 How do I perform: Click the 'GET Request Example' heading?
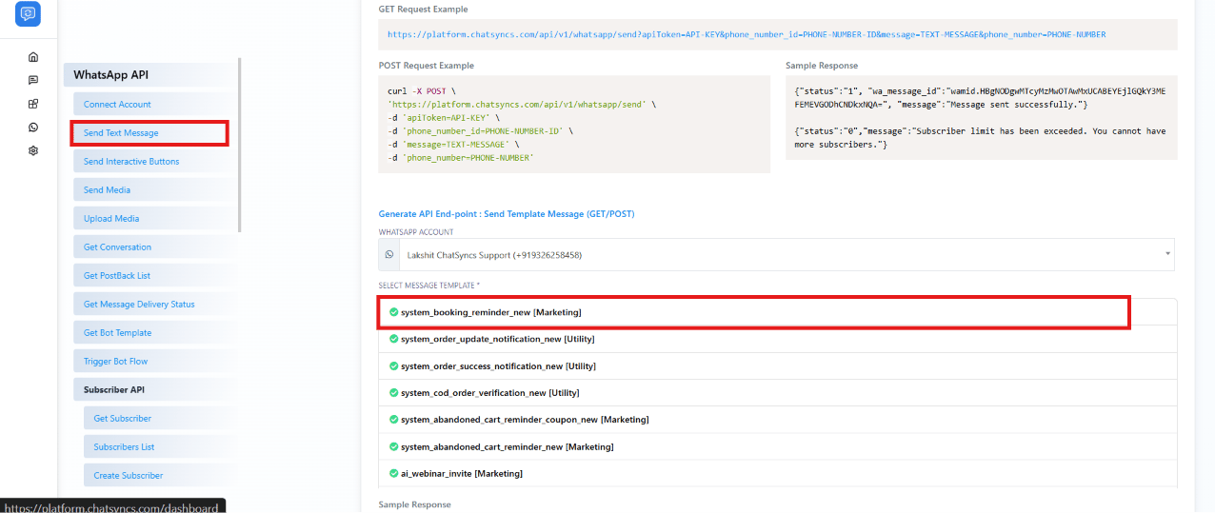tap(423, 10)
